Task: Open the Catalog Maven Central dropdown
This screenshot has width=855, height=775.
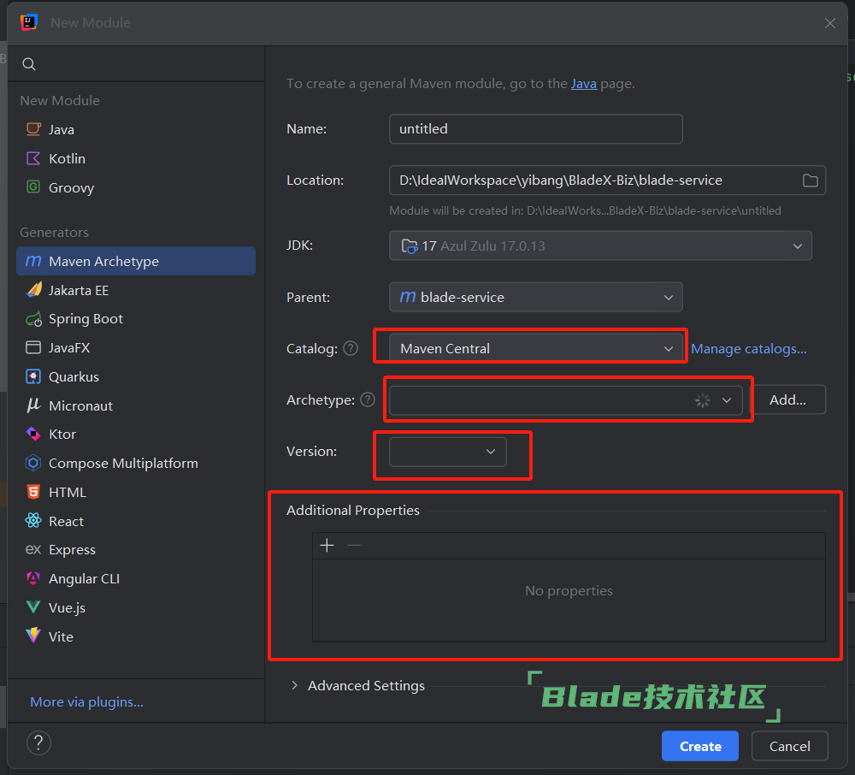Action: click(x=535, y=348)
